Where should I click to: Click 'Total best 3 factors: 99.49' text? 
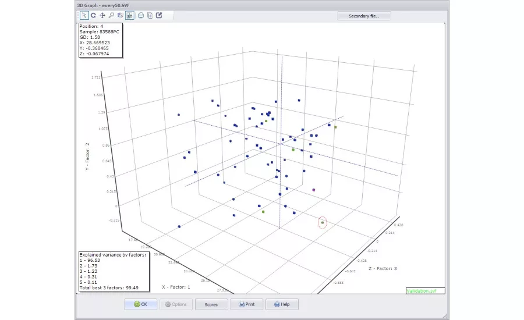(x=109, y=287)
